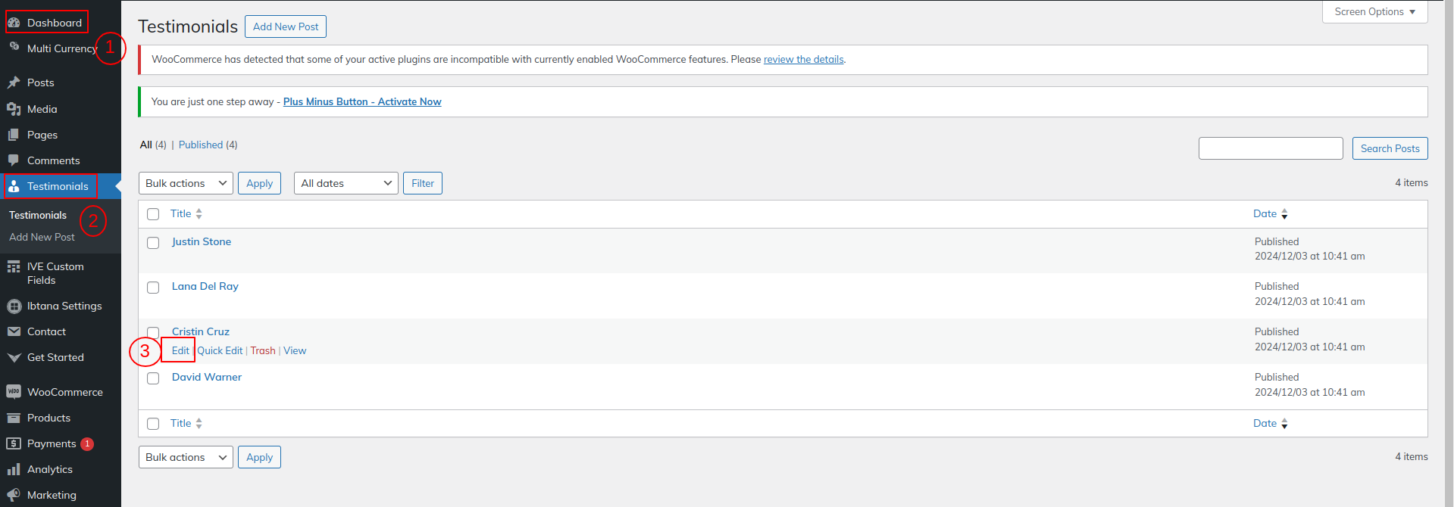This screenshot has width=1454, height=507.
Task: Open Ibtana Settings menu item
Action: pyautogui.click(x=64, y=306)
